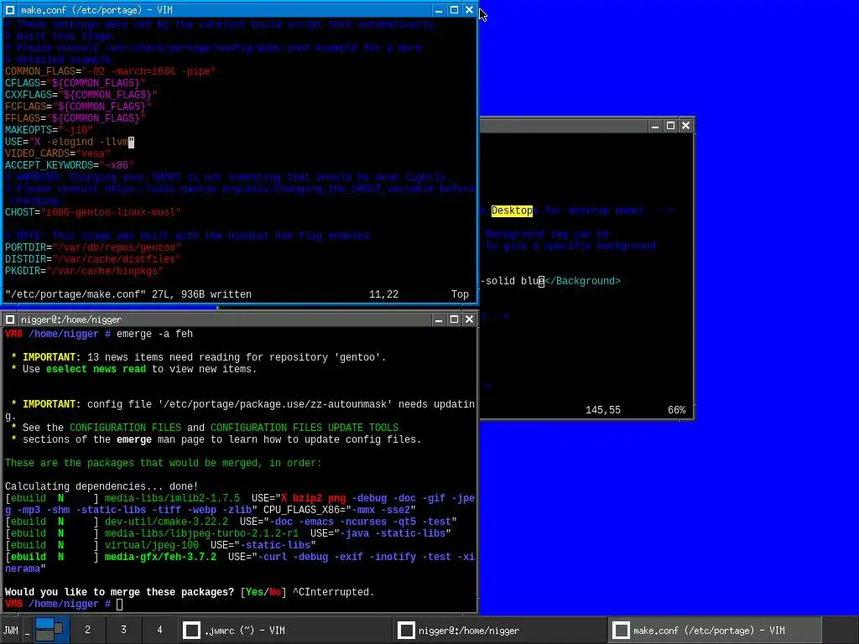Click the DISTDIR="/var/cache/distfiles" line
The height and width of the screenshot is (644, 859).
point(92,260)
